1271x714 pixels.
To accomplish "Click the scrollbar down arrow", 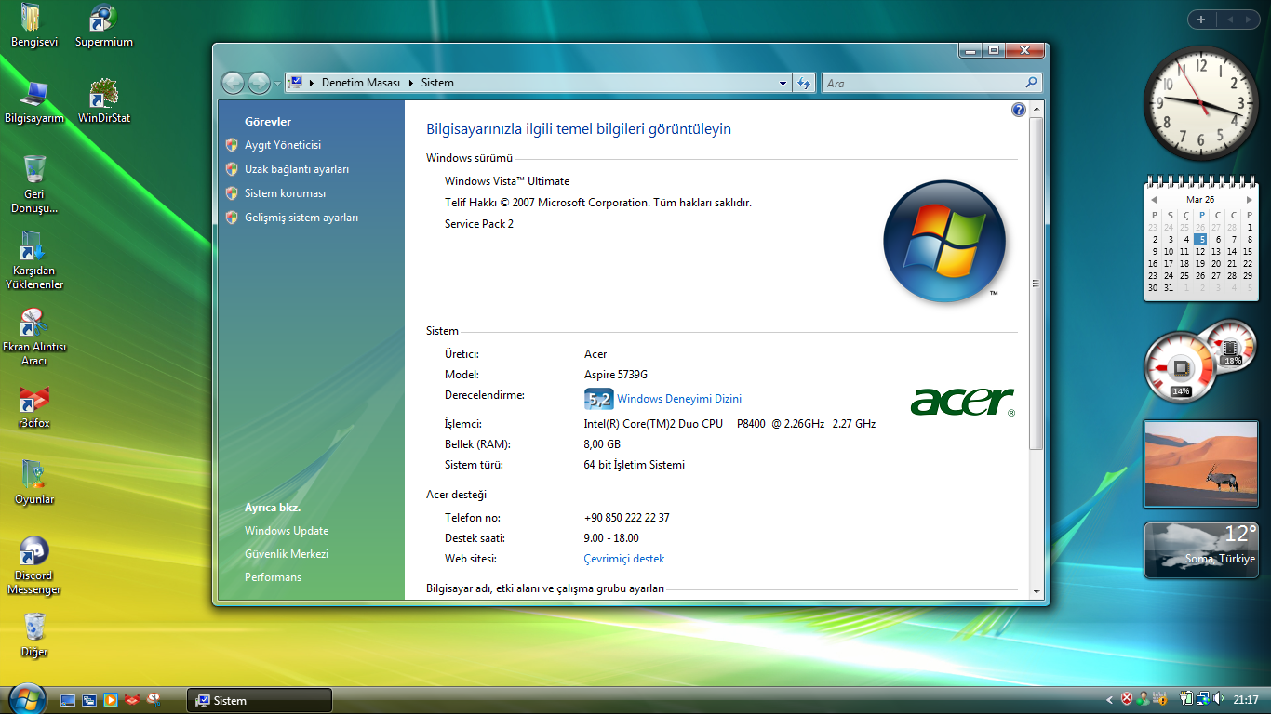I will point(1037,591).
